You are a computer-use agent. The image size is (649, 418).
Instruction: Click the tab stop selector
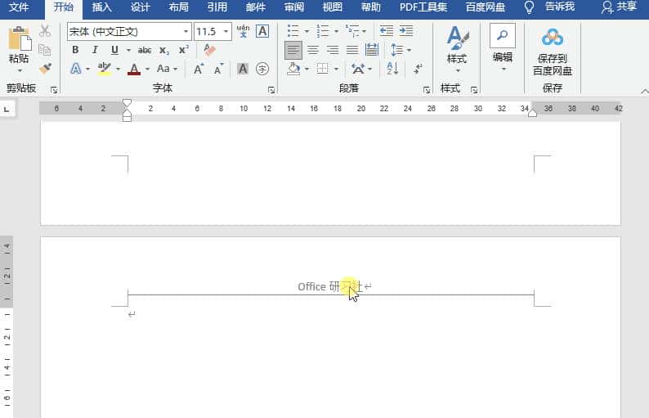click(x=7, y=110)
